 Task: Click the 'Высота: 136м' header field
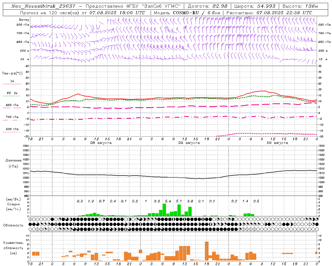click(300, 6)
